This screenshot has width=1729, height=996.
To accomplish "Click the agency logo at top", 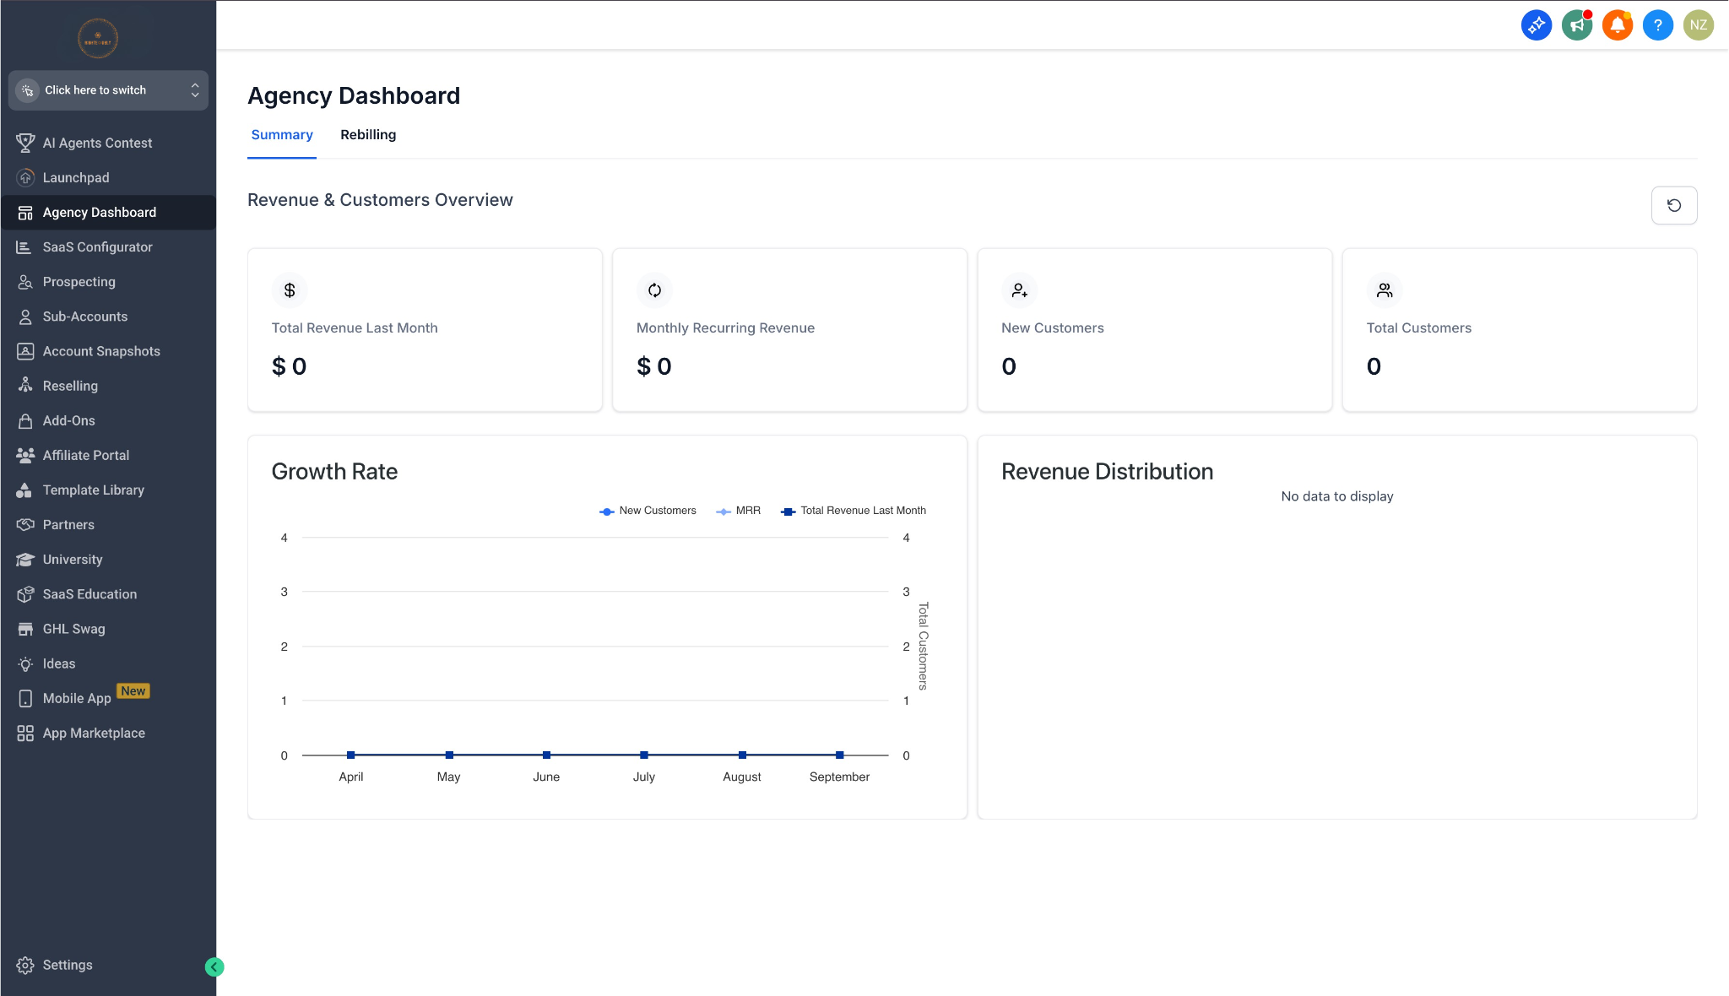I will 98,38.
